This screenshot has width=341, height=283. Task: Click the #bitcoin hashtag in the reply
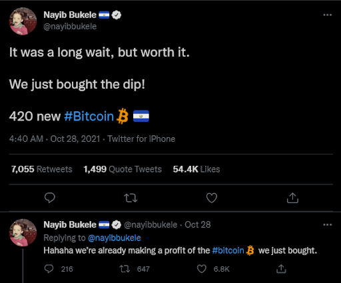click(x=228, y=250)
